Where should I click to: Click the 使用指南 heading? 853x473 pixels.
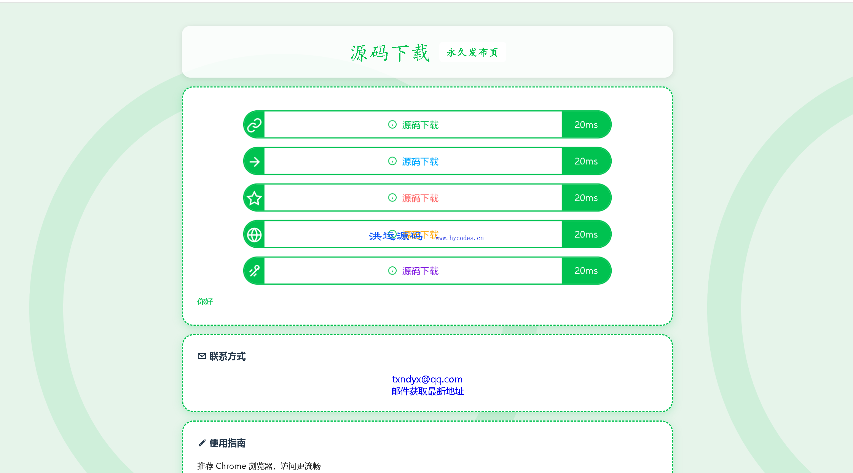coord(227,443)
